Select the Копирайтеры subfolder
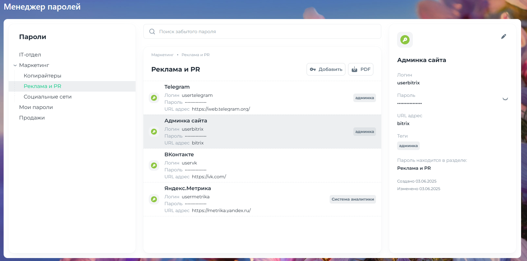The height and width of the screenshot is (261, 527). click(x=42, y=76)
